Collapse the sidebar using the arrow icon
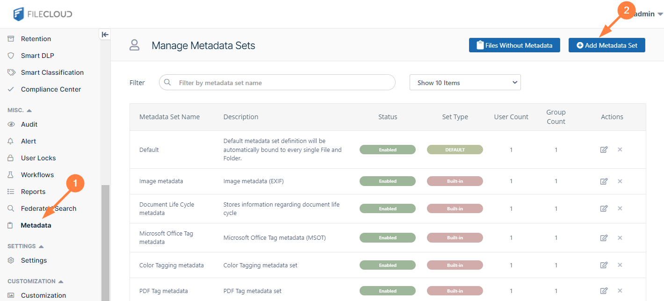This screenshot has height=301, width=664. [x=105, y=35]
